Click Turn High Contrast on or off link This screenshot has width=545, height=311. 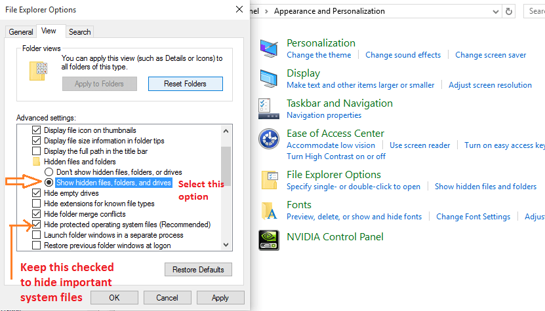pos(336,156)
